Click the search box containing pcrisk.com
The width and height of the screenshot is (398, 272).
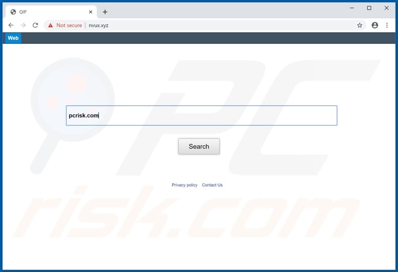(202, 115)
